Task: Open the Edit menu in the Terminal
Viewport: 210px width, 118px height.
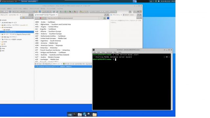Action: coord(98,52)
